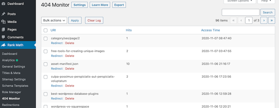279x108 pixels.
Task: Click the Rank Math logo icon
Action: tap(3, 45)
